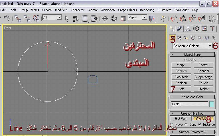Viewport: 219px width, 136px height.
Task: Enable the AutoGrid checkbox
Action: point(201,60)
